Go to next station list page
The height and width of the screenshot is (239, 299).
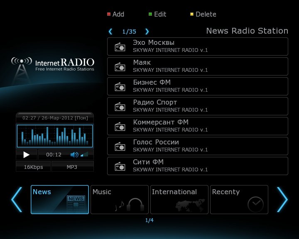(147, 32)
